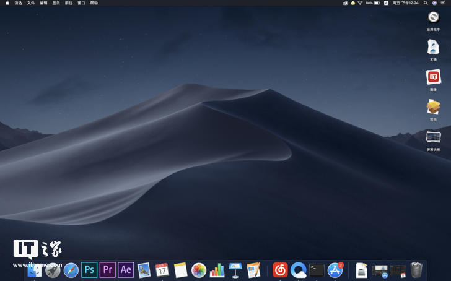
Task: Open blue Q cloud app in Dock
Action: coord(298,270)
